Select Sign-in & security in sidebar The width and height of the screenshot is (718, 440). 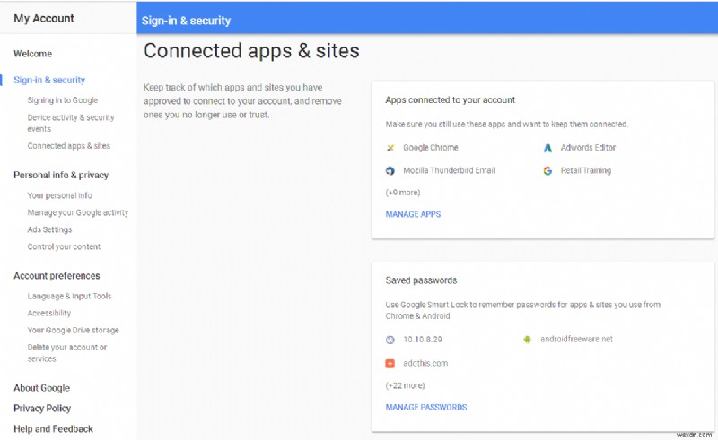tap(49, 80)
